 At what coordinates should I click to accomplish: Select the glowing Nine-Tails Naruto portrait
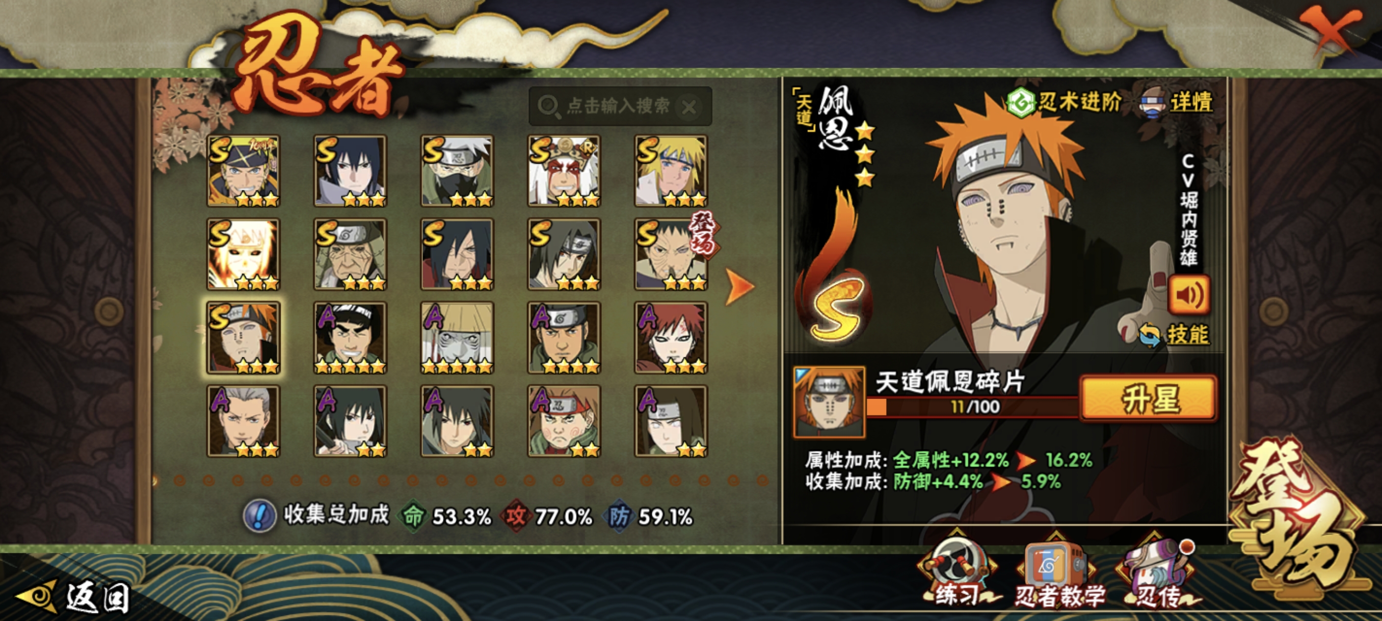point(243,255)
